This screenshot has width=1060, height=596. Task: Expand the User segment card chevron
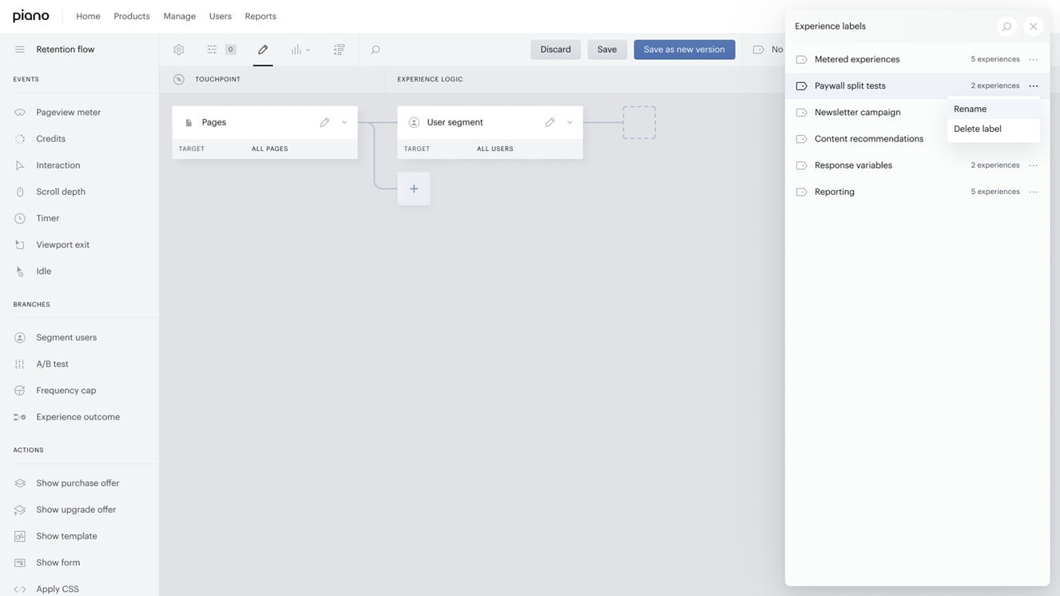tap(570, 122)
